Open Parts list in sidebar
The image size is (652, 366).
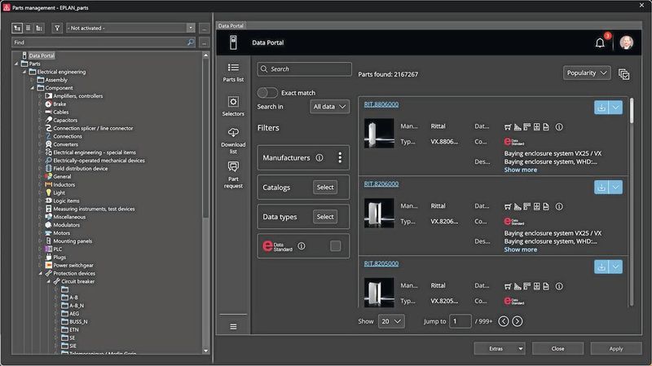[x=233, y=73]
